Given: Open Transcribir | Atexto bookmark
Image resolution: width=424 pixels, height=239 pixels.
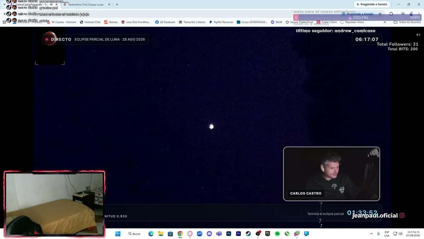Looking at the screenshot, I should point(192,22).
